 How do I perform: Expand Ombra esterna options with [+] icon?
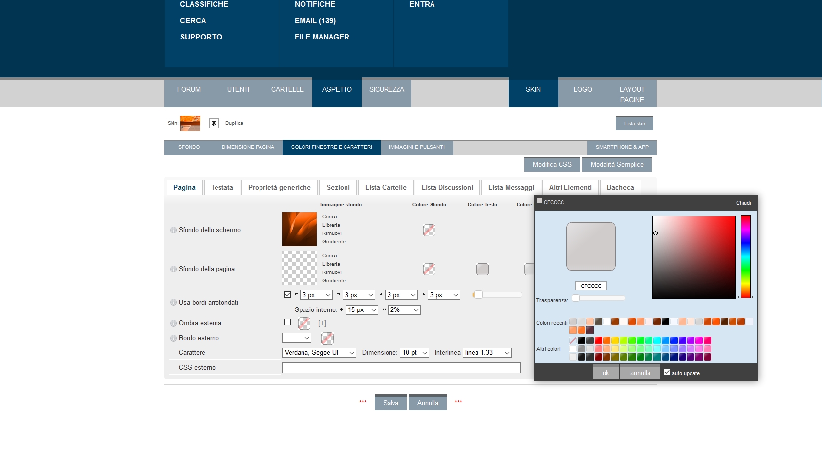pyautogui.click(x=322, y=323)
